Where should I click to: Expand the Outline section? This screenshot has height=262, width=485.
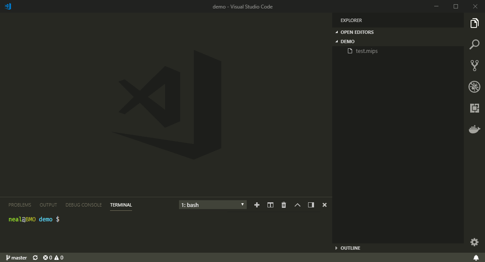[x=398, y=248]
